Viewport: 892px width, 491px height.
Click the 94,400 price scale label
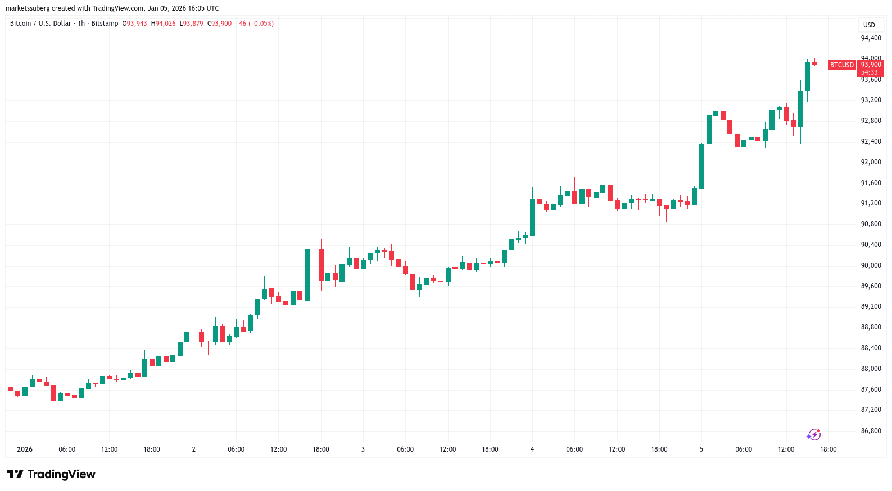pos(871,38)
